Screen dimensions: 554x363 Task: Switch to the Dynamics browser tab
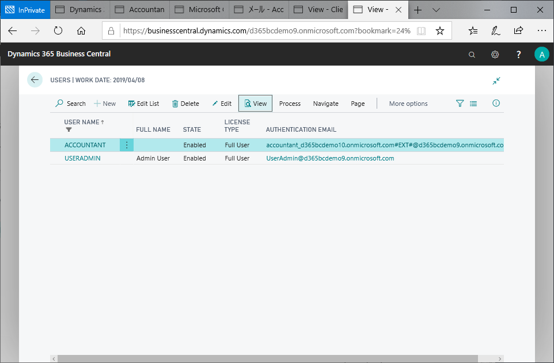tap(80, 10)
